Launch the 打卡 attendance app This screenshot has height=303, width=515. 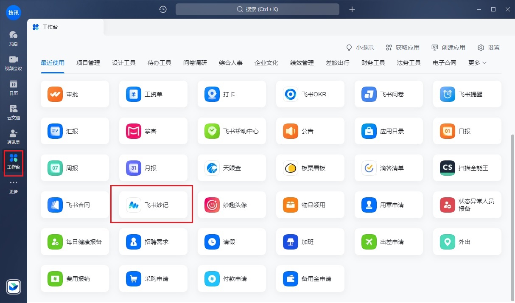232,94
